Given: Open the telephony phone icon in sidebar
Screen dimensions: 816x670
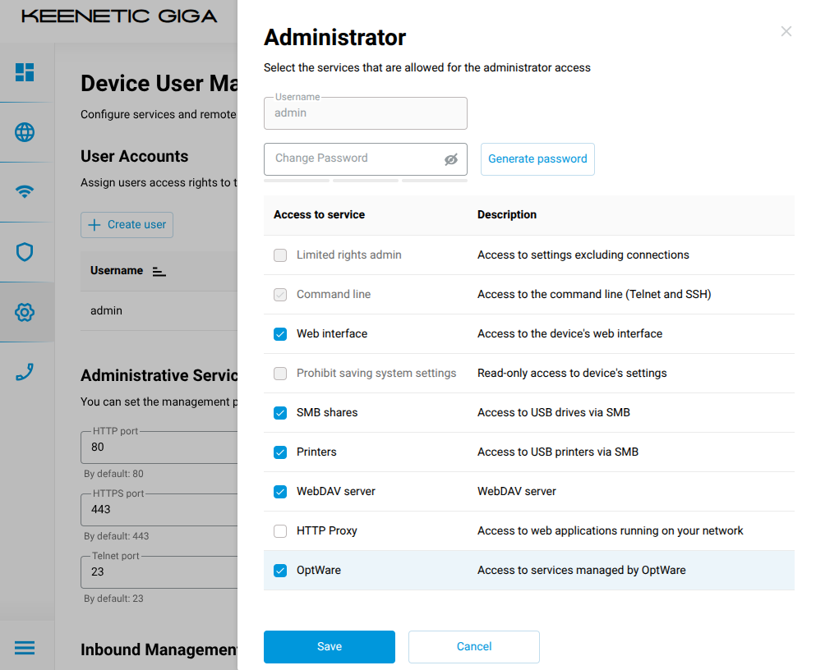Looking at the screenshot, I should coord(25,372).
